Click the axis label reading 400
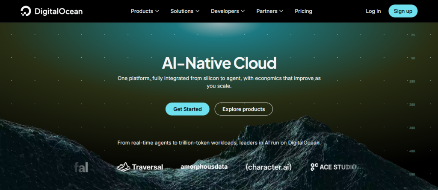Viewport: 438px width, 190px height. (x=413, y=151)
